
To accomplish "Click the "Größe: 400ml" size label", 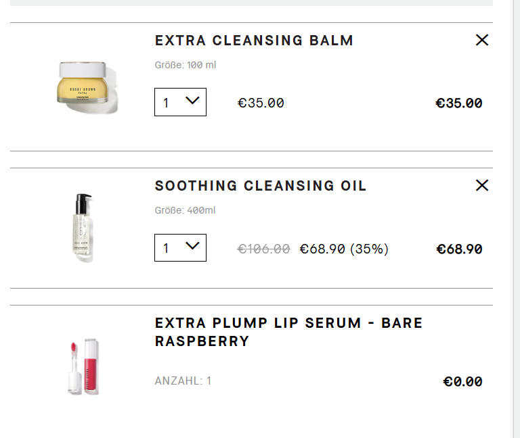I will [x=185, y=211].
